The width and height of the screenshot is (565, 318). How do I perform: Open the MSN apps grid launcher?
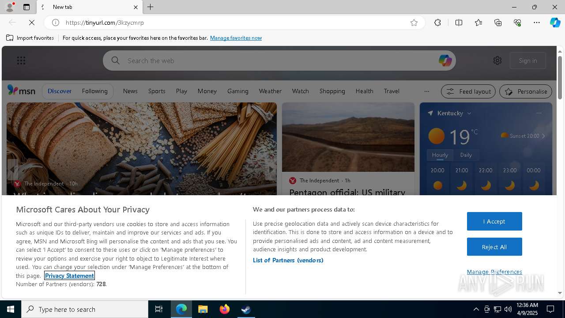(x=21, y=61)
